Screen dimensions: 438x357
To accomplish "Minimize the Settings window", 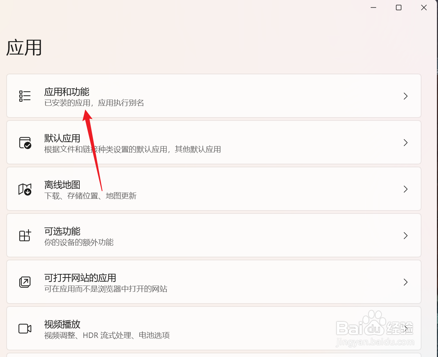I will [x=374, y=8].
